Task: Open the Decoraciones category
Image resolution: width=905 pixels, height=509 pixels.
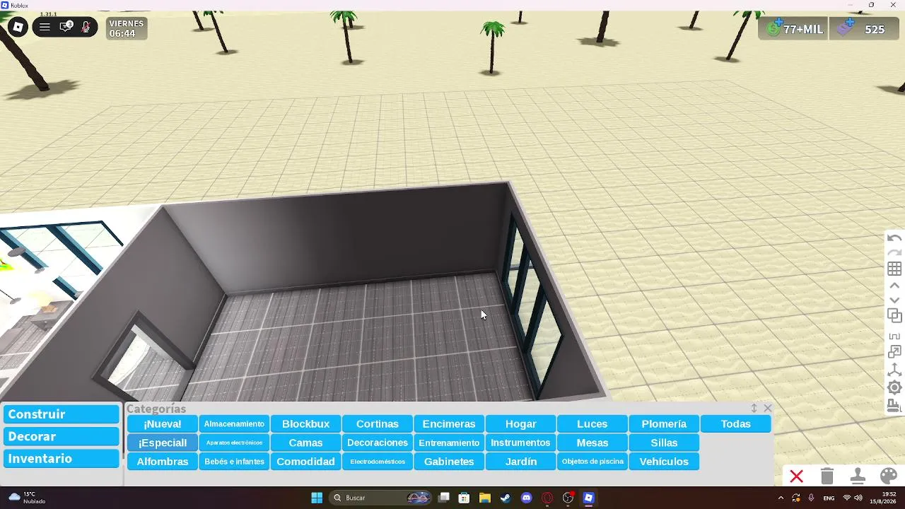Action: [378, 443]
